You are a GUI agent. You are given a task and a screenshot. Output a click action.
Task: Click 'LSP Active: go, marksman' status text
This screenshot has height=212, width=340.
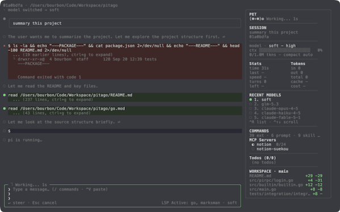[191, 203]
